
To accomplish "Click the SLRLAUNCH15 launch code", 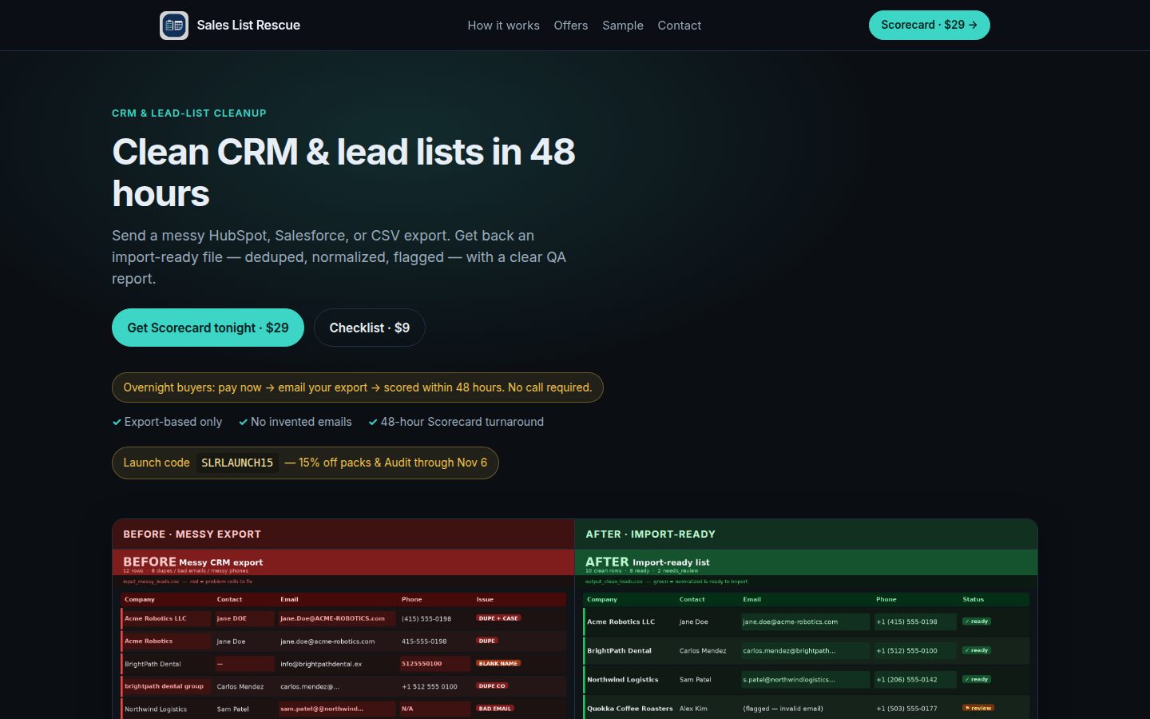I will point(237,463).
